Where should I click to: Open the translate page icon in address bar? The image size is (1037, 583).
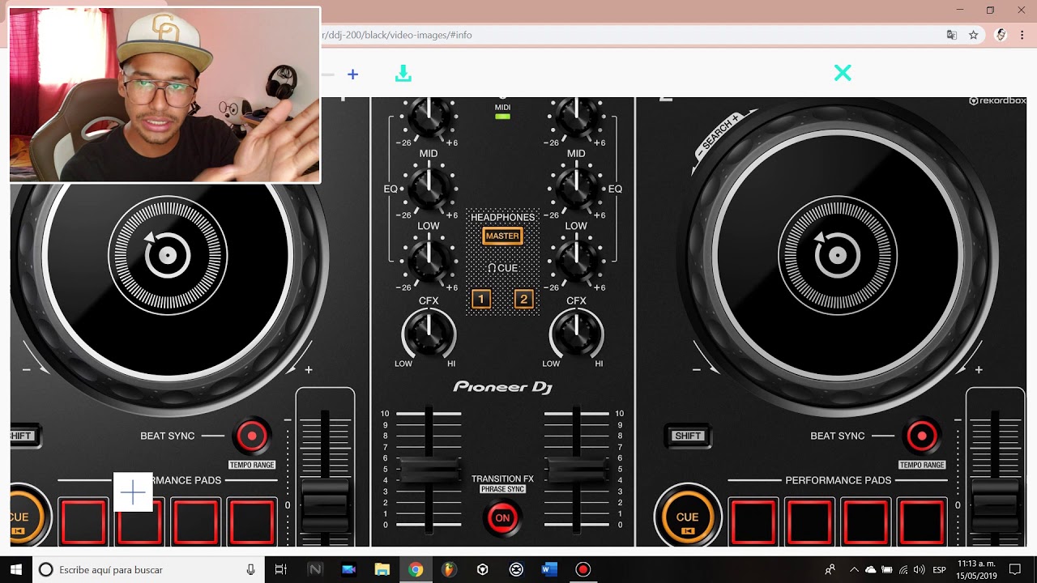pos(952,35)
